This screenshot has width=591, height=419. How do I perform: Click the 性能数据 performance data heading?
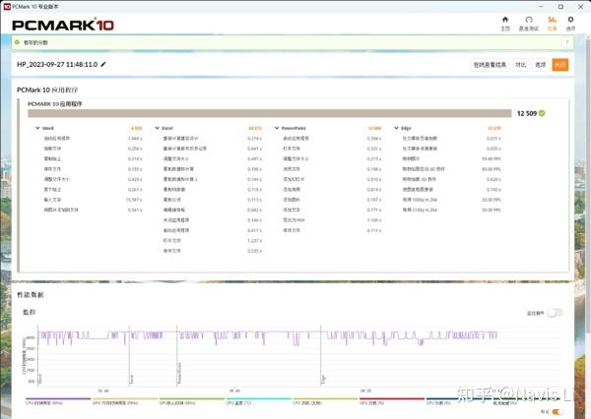coord(31,295)
